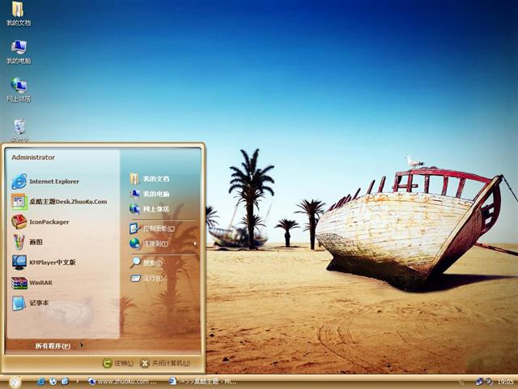Click the show desktop quick launch icon
Screen dimensions: 518x389
(x=65, y=382)
